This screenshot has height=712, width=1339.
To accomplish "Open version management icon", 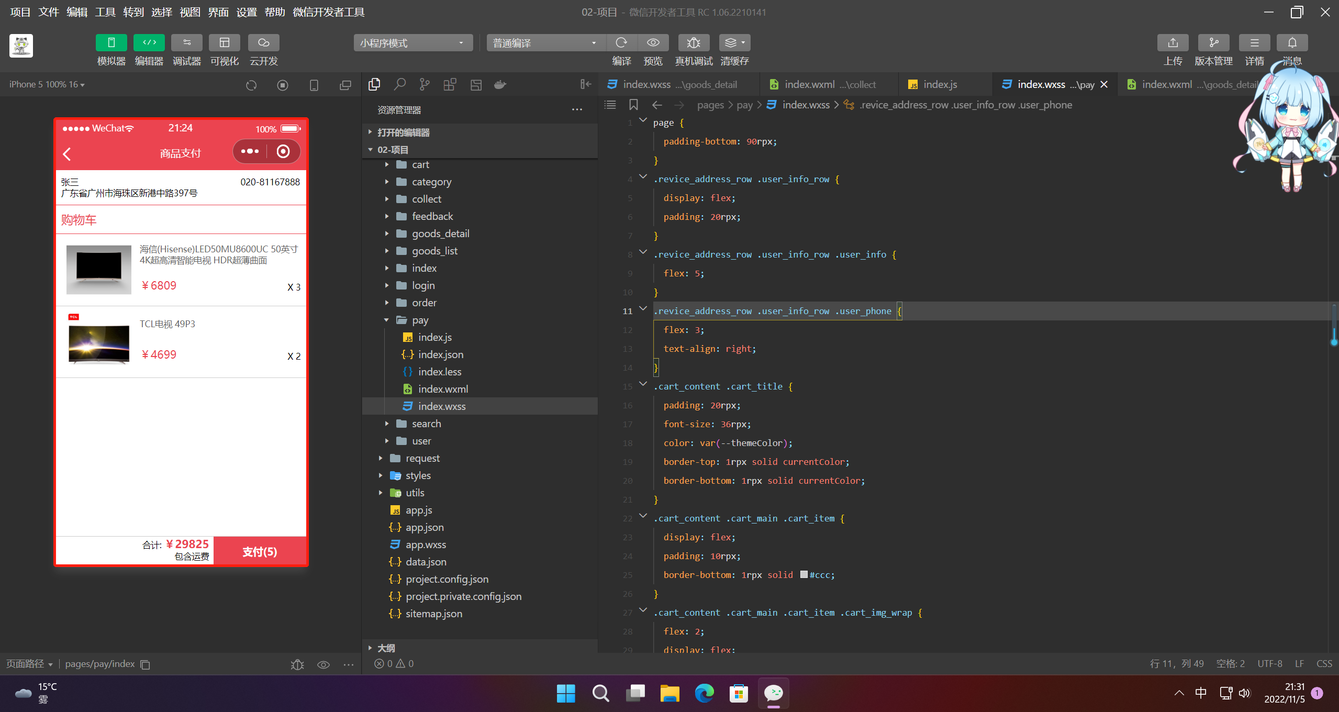I will tap(1213, 43).
